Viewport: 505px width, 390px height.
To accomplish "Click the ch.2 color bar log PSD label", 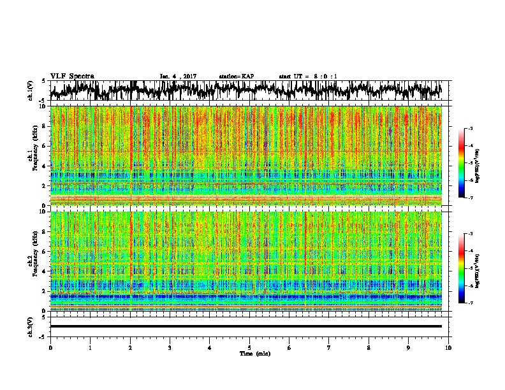I will click(478, 271).
